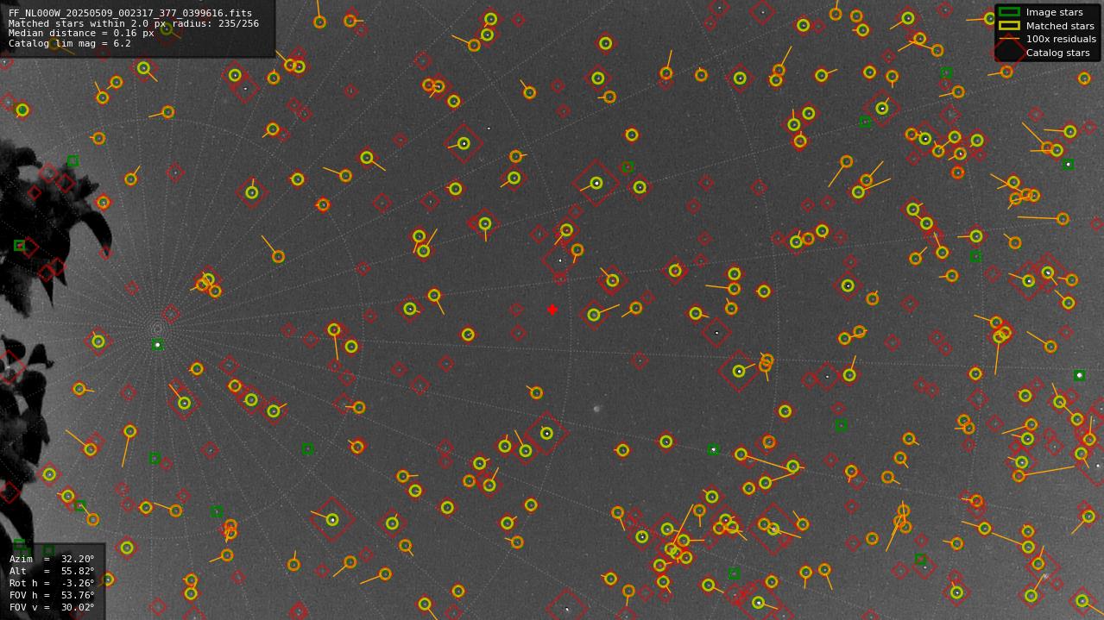Click the 100x residuals legend line sample

(x=1009, y=39)
